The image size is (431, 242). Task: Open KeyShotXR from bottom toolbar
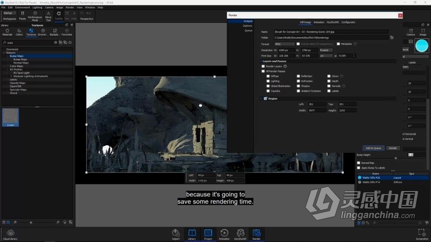tap(240, 232)
